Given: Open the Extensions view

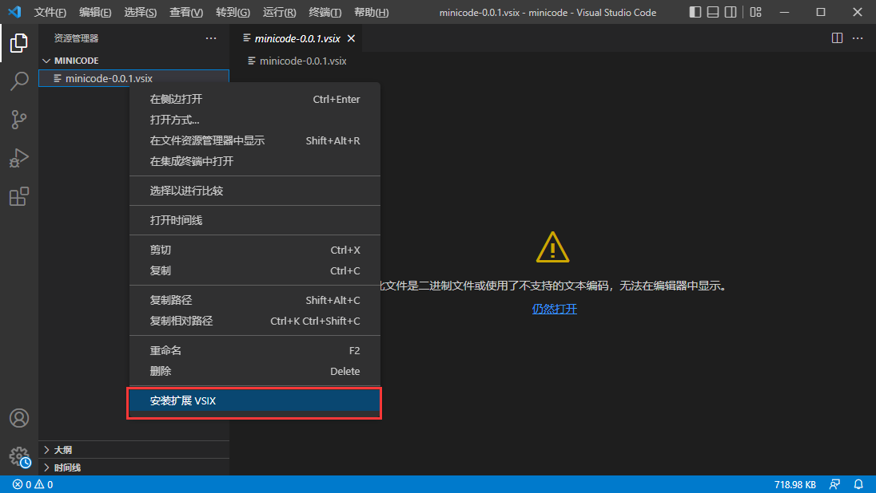Looking at the screenshot, I should (19, 197).
